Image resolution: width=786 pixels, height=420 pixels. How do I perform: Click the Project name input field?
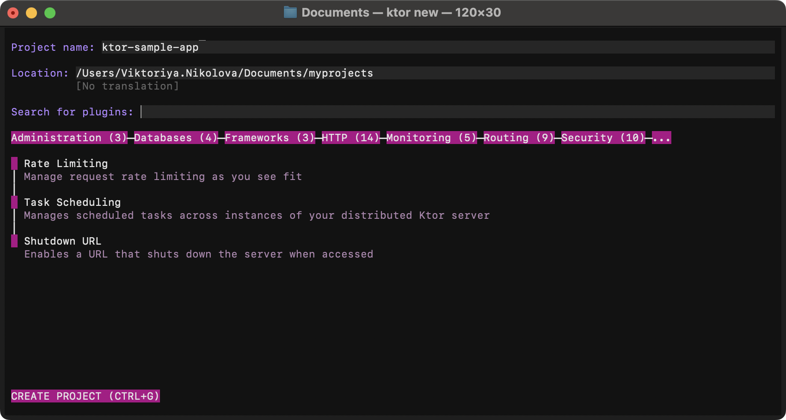tap(437, 47)
